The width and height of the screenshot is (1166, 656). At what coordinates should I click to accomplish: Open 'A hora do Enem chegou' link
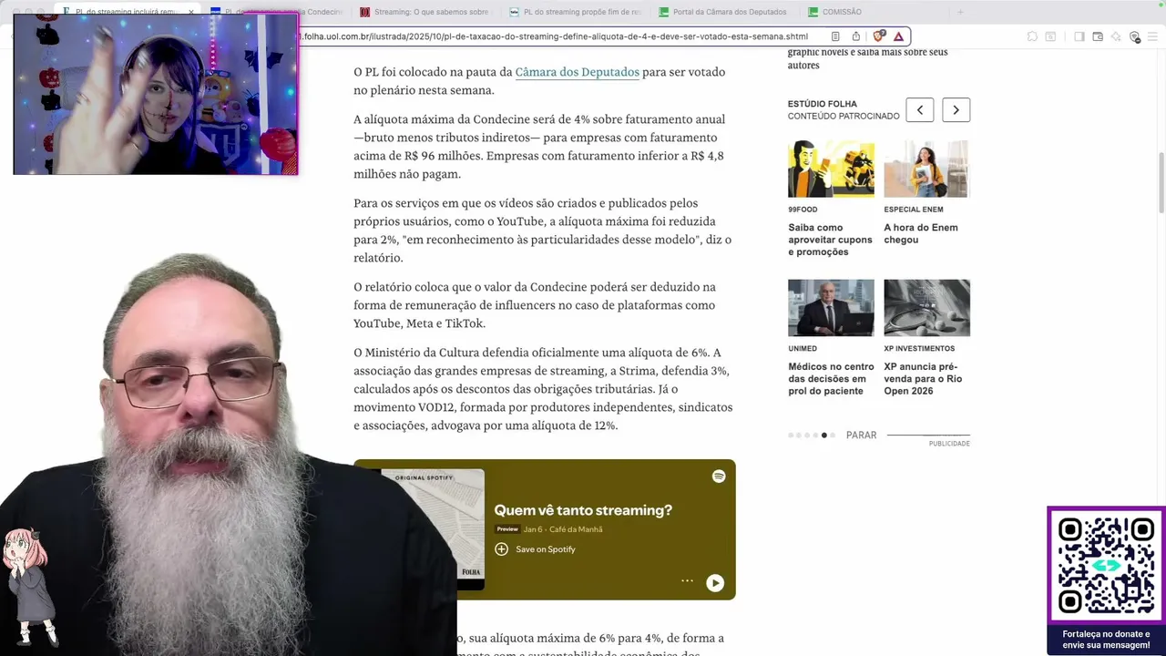coord(921,233)
